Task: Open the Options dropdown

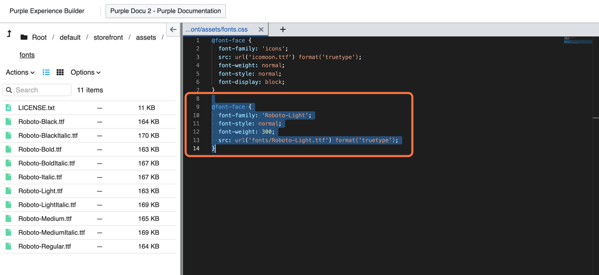Action: [85, 72]
